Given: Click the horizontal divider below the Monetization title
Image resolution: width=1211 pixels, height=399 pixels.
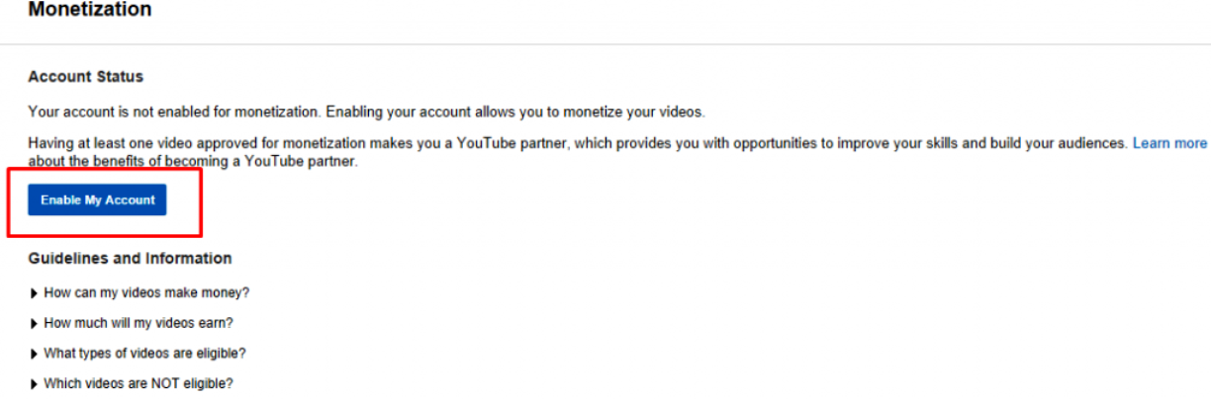Looking at the screenshot, I should [x=605, y=44].
